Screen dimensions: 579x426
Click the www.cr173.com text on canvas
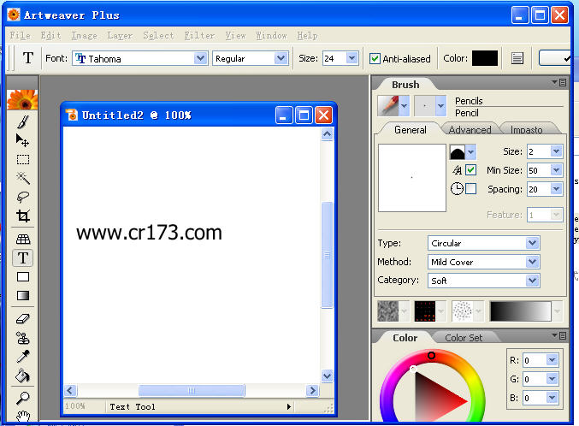point(149,233)
